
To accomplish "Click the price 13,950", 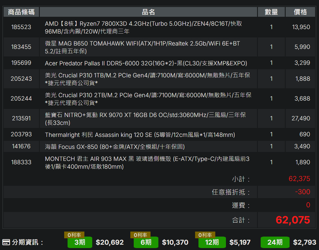I will [301, 27].
